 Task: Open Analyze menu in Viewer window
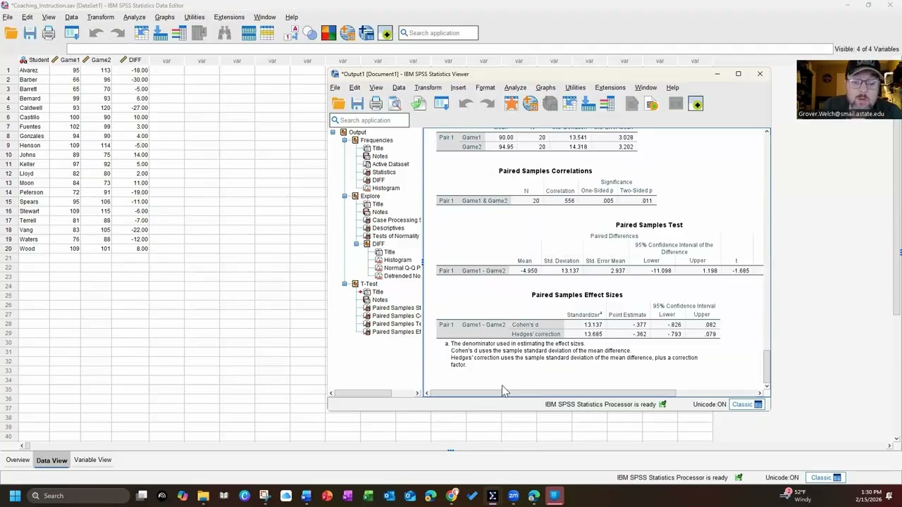coord(515,88)
